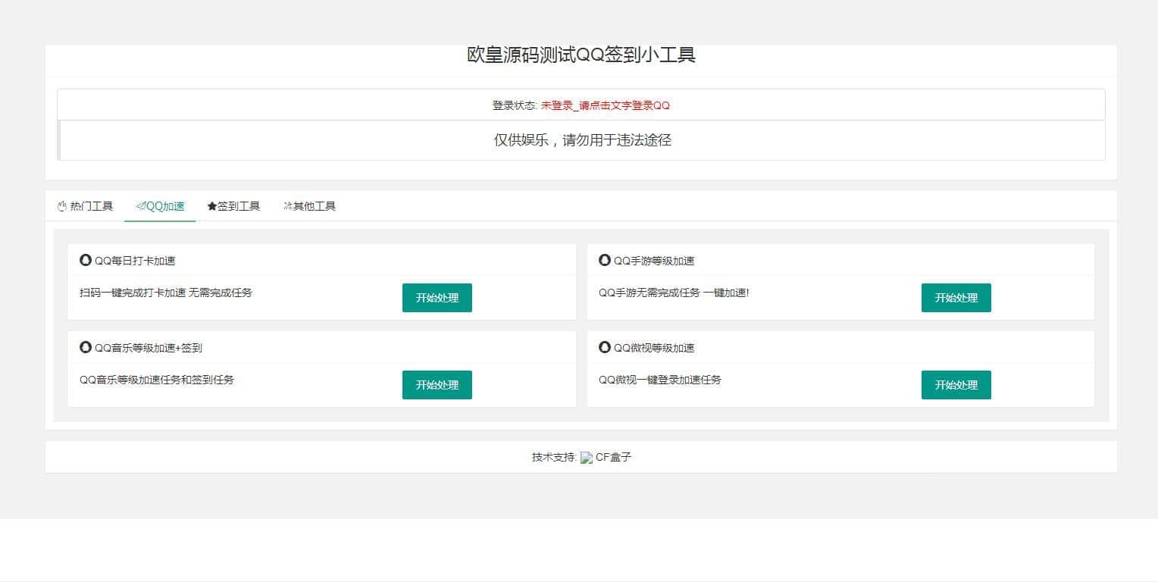The image size is (1158, 582).
Task: Click the red 未登录 text to log in to QQ
Action: pyautogui.click(x=605, y=105)
